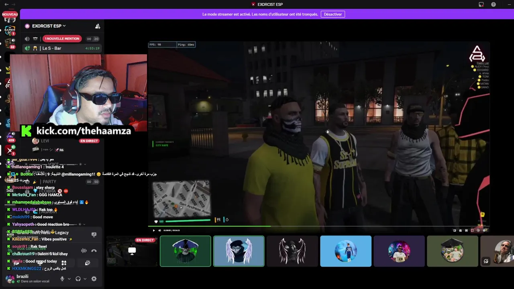Select the blue footballer avatar participant tile
Screen dimensions: 514x289
[x=345, y=251]
